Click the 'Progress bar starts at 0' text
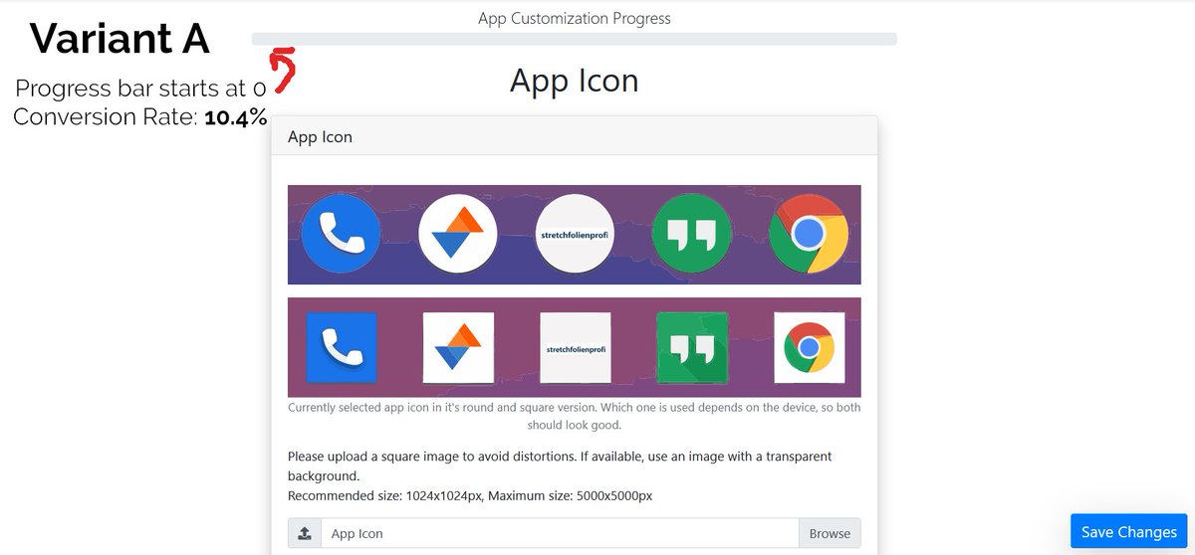Screen dimensions: 1195x555 tap(140, 89)
